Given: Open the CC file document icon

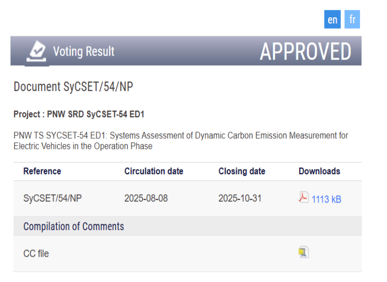Looking at the screenshot, I should 303,253.
